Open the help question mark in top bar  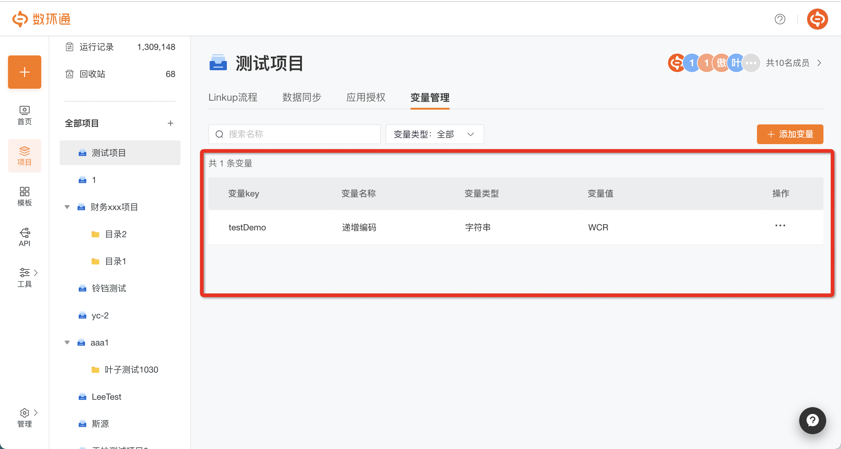[780, 19]
